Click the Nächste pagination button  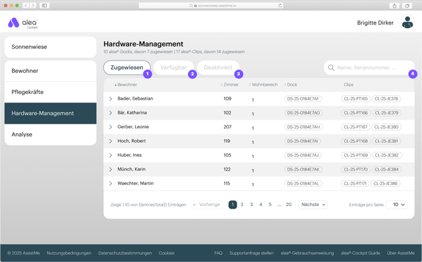pyautogui.click(x=313, y=205)
